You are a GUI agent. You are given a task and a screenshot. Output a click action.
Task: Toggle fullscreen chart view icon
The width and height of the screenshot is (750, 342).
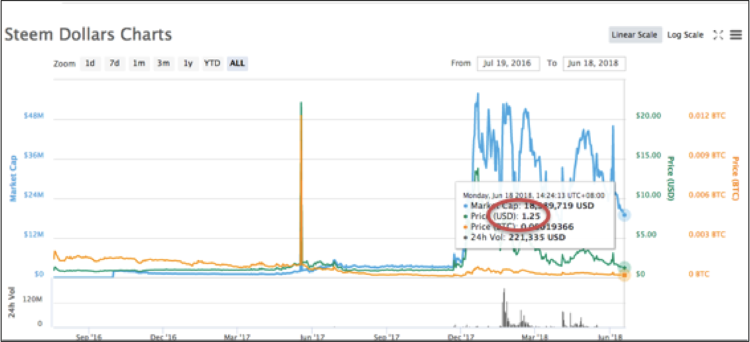pyautogui.click(x=718, y=35)
